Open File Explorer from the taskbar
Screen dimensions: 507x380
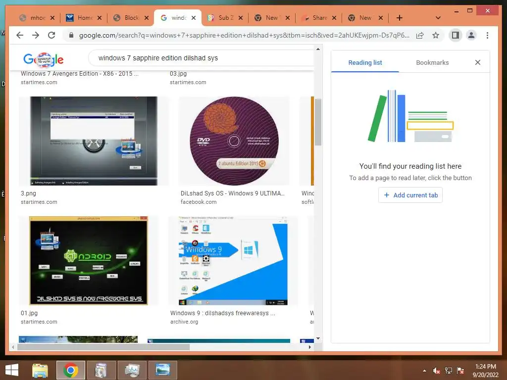coord(40,370)
